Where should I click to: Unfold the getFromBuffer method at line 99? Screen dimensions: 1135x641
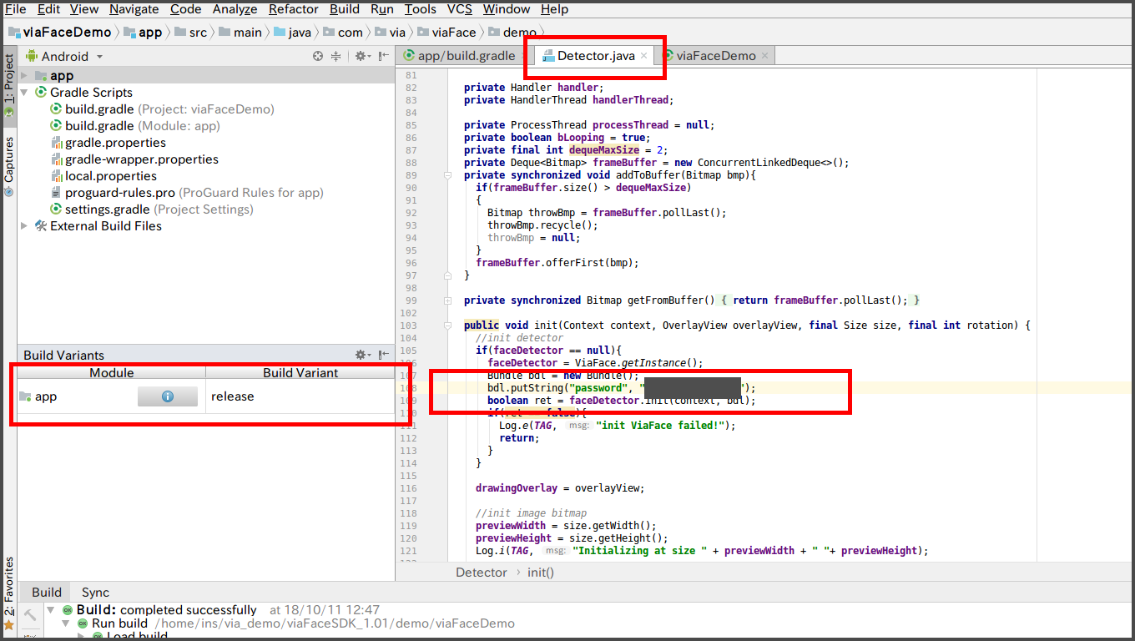pos(448,300)
